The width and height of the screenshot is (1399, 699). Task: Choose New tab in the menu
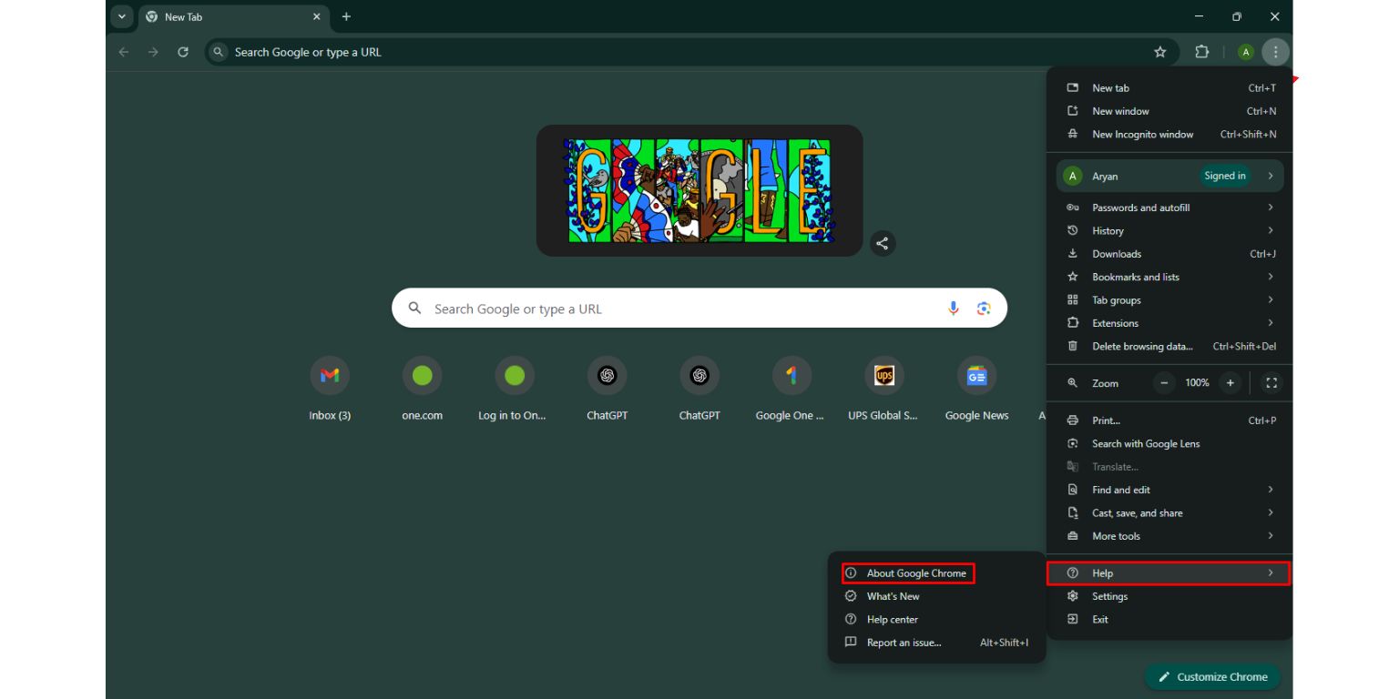1169,88
